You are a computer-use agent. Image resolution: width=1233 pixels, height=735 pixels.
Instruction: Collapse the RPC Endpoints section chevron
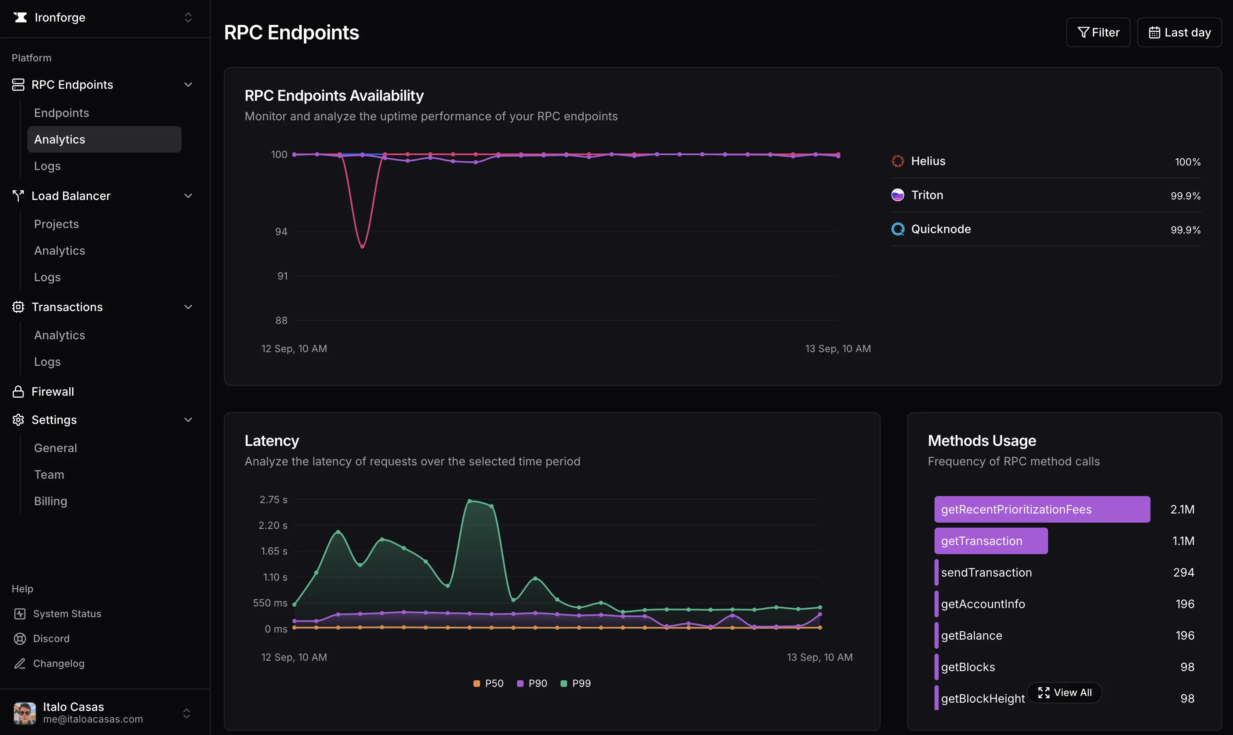click(188, 84)
